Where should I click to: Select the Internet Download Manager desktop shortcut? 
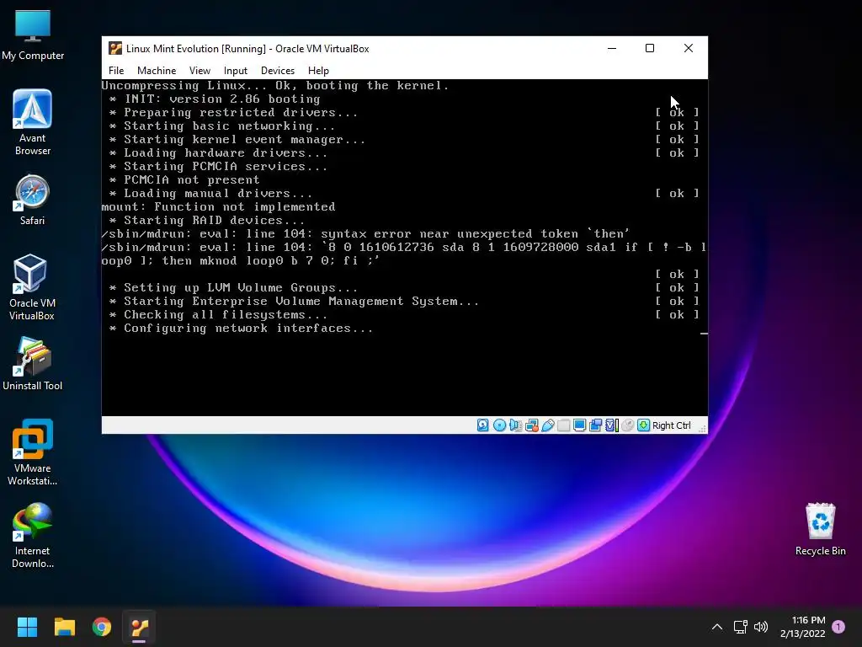click(33, 535)
